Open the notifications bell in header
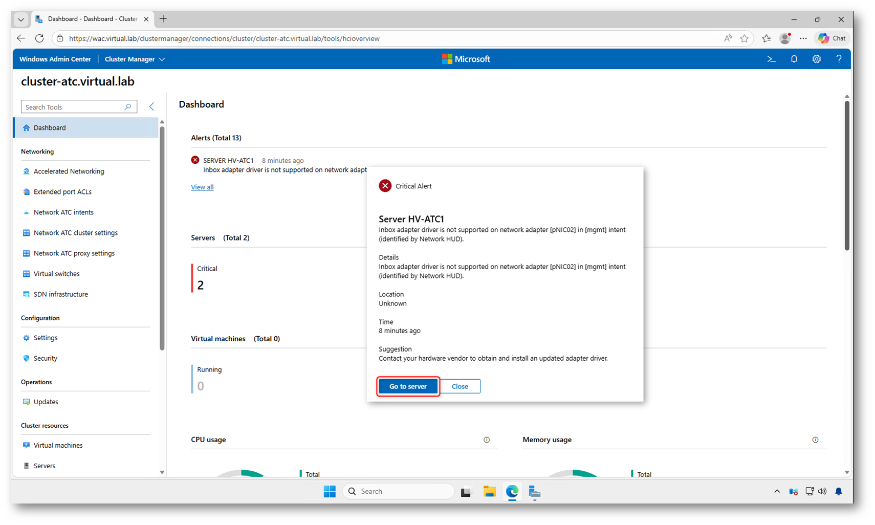 [x=794, y=59]
